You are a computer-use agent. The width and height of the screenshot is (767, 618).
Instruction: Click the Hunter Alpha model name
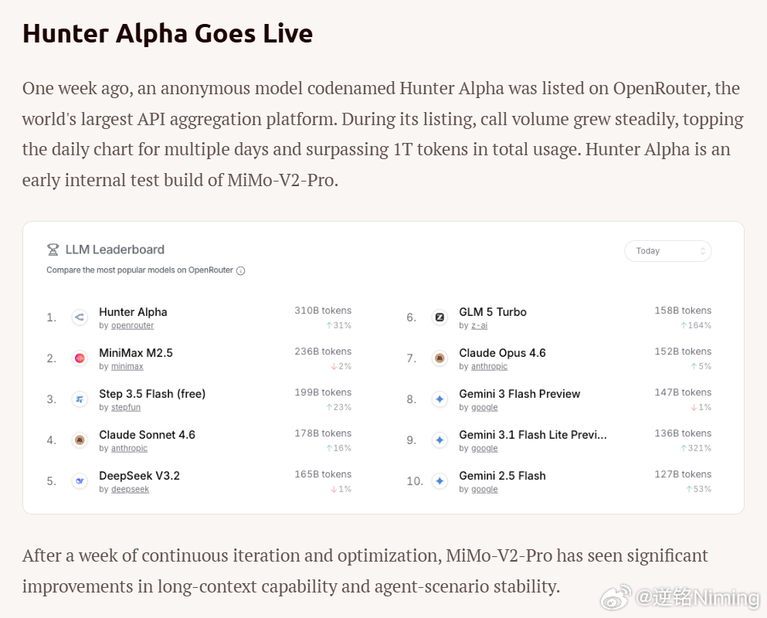(x=133, y=312)
